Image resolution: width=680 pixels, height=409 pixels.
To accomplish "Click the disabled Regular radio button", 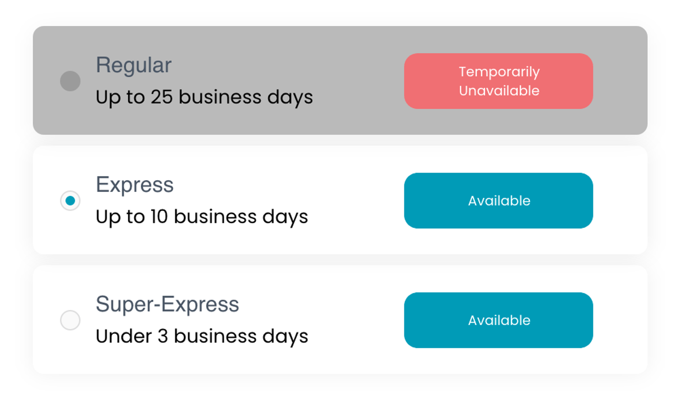I will click(x=70, y=81).
